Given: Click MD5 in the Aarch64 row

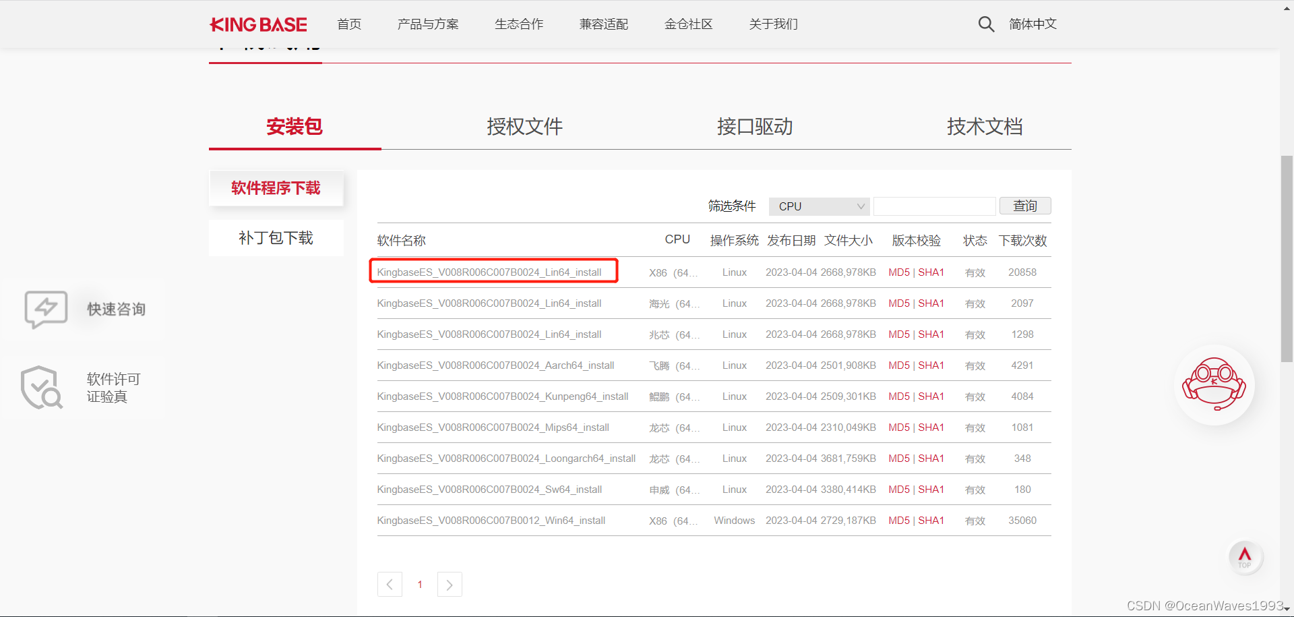Looking at the screenshot, I should 899,365.
